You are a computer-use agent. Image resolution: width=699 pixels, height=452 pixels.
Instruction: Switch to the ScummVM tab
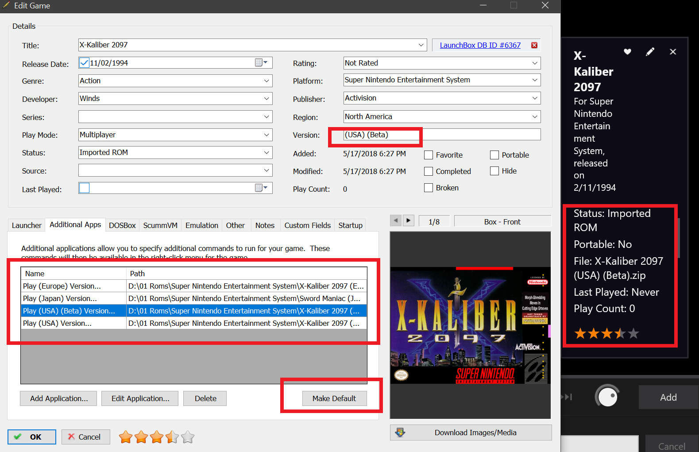coord(160,225)
